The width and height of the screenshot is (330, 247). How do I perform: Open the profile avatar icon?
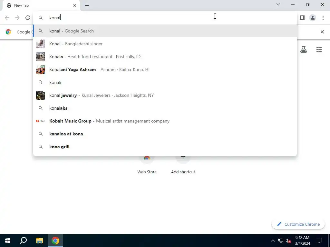(313, 18)
